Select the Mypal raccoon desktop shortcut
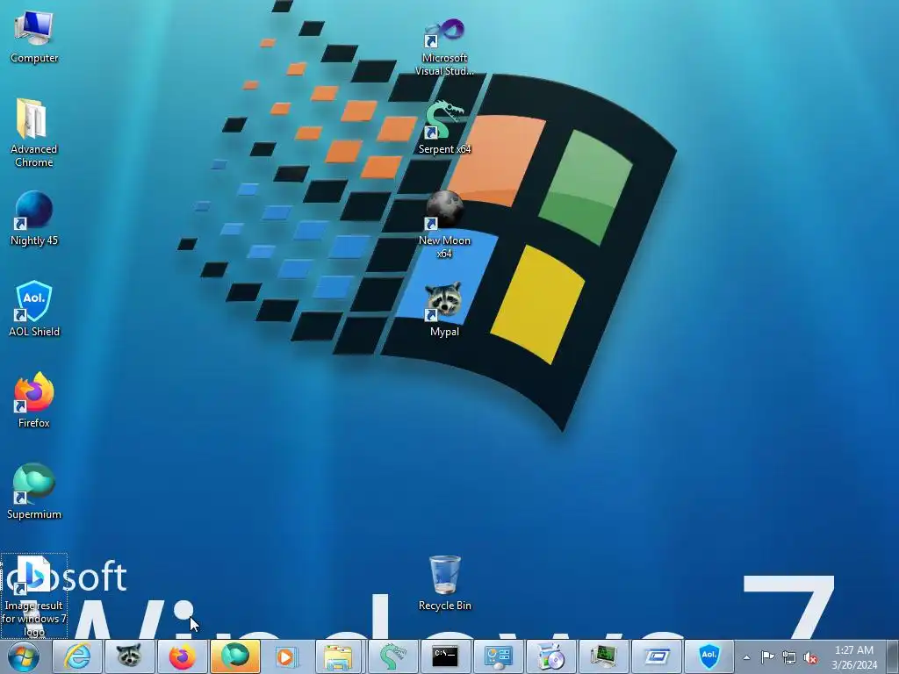This screenshot has height=674, width=899. click(444, 309)
